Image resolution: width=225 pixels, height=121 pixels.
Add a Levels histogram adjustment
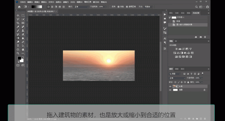click(x=180, y=49)
